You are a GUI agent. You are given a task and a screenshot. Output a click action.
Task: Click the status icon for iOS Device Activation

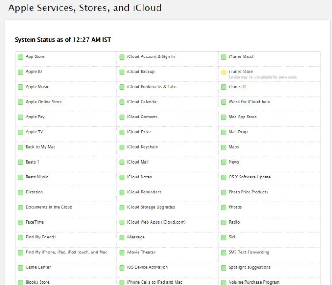122,268
